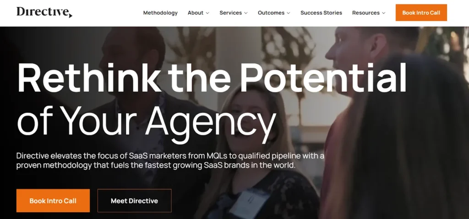Click the Rethink the Potential headline
This screenshot has width=469, height=219.
click(x=212, y=78)
